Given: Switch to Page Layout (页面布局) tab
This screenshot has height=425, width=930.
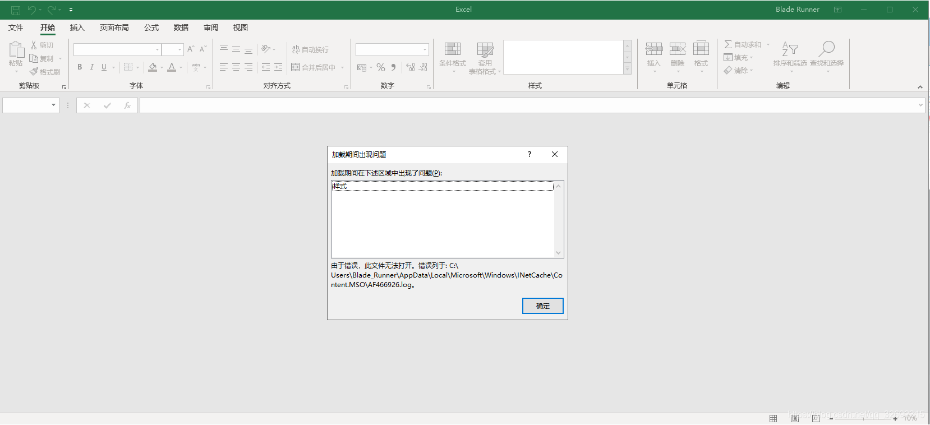Looking at the screenshot, I should coord(114,27).
